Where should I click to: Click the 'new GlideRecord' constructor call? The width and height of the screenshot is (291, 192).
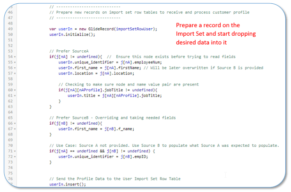(94, 29)
